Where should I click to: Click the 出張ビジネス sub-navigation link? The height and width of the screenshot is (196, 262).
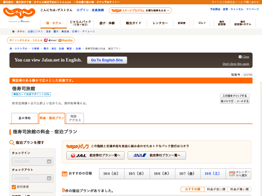(35, 31)
